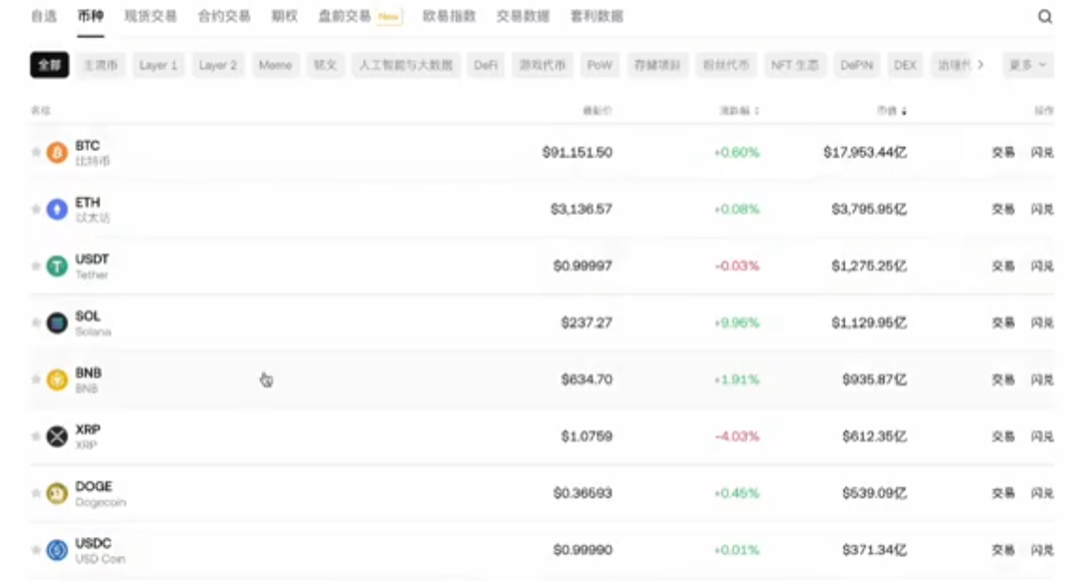Click the USDT Tether logo
The image size is (1074, 581).
pyautogui.click(x=57, y=266)
